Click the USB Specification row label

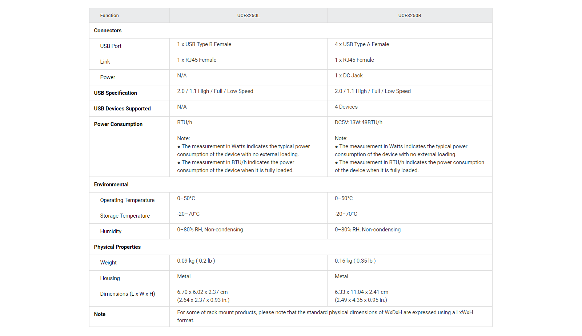(115, 93)
